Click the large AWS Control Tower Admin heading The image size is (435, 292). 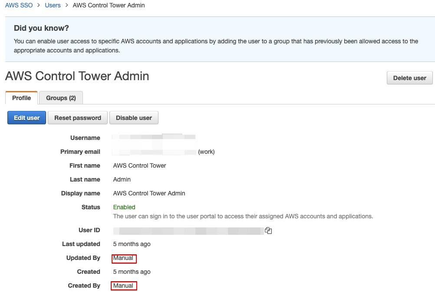click(77, 76)
